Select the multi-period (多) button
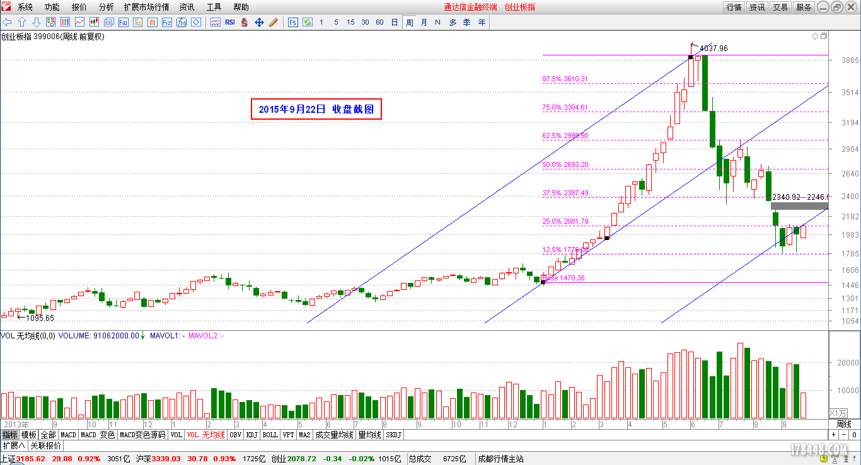 tap(453, 22)
